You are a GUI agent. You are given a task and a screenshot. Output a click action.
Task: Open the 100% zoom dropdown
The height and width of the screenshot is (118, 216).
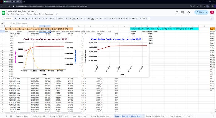[x=32, y=19]
